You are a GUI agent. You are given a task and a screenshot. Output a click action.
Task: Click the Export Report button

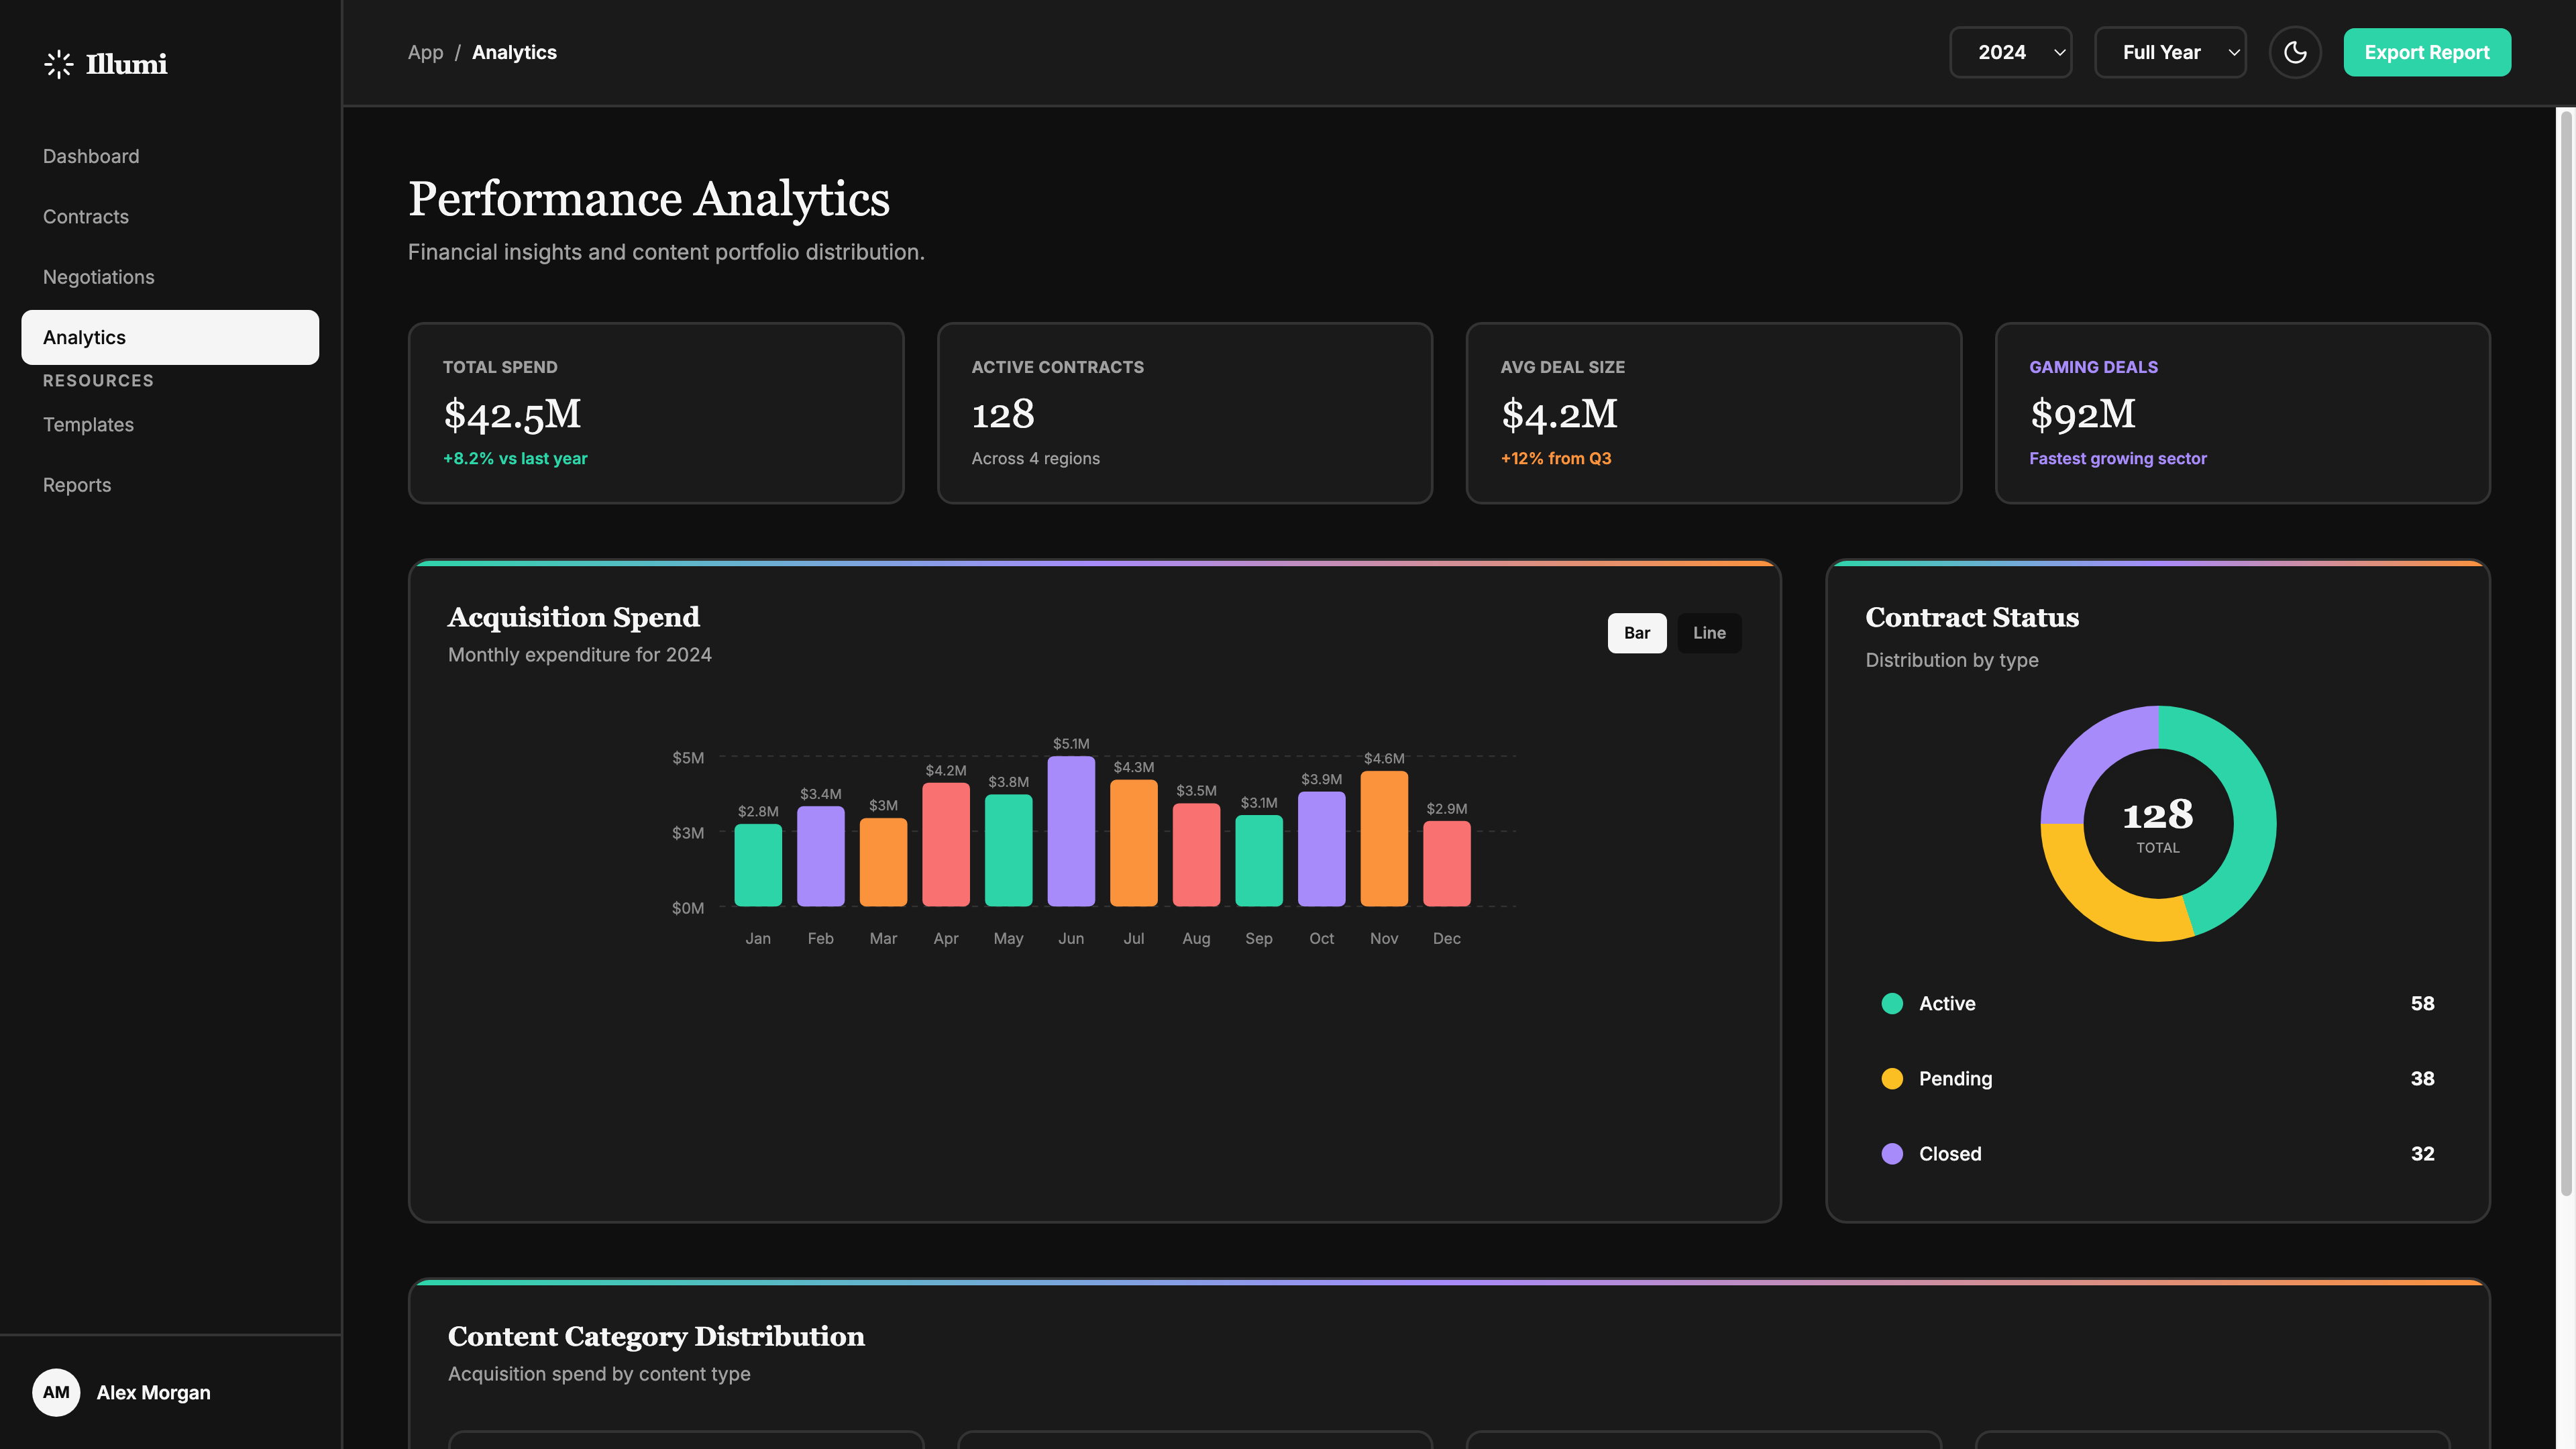coord(2427,52)
